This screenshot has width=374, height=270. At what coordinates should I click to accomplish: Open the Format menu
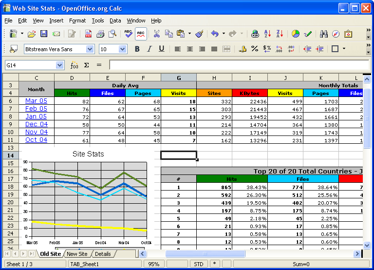(x=77, y=20)
